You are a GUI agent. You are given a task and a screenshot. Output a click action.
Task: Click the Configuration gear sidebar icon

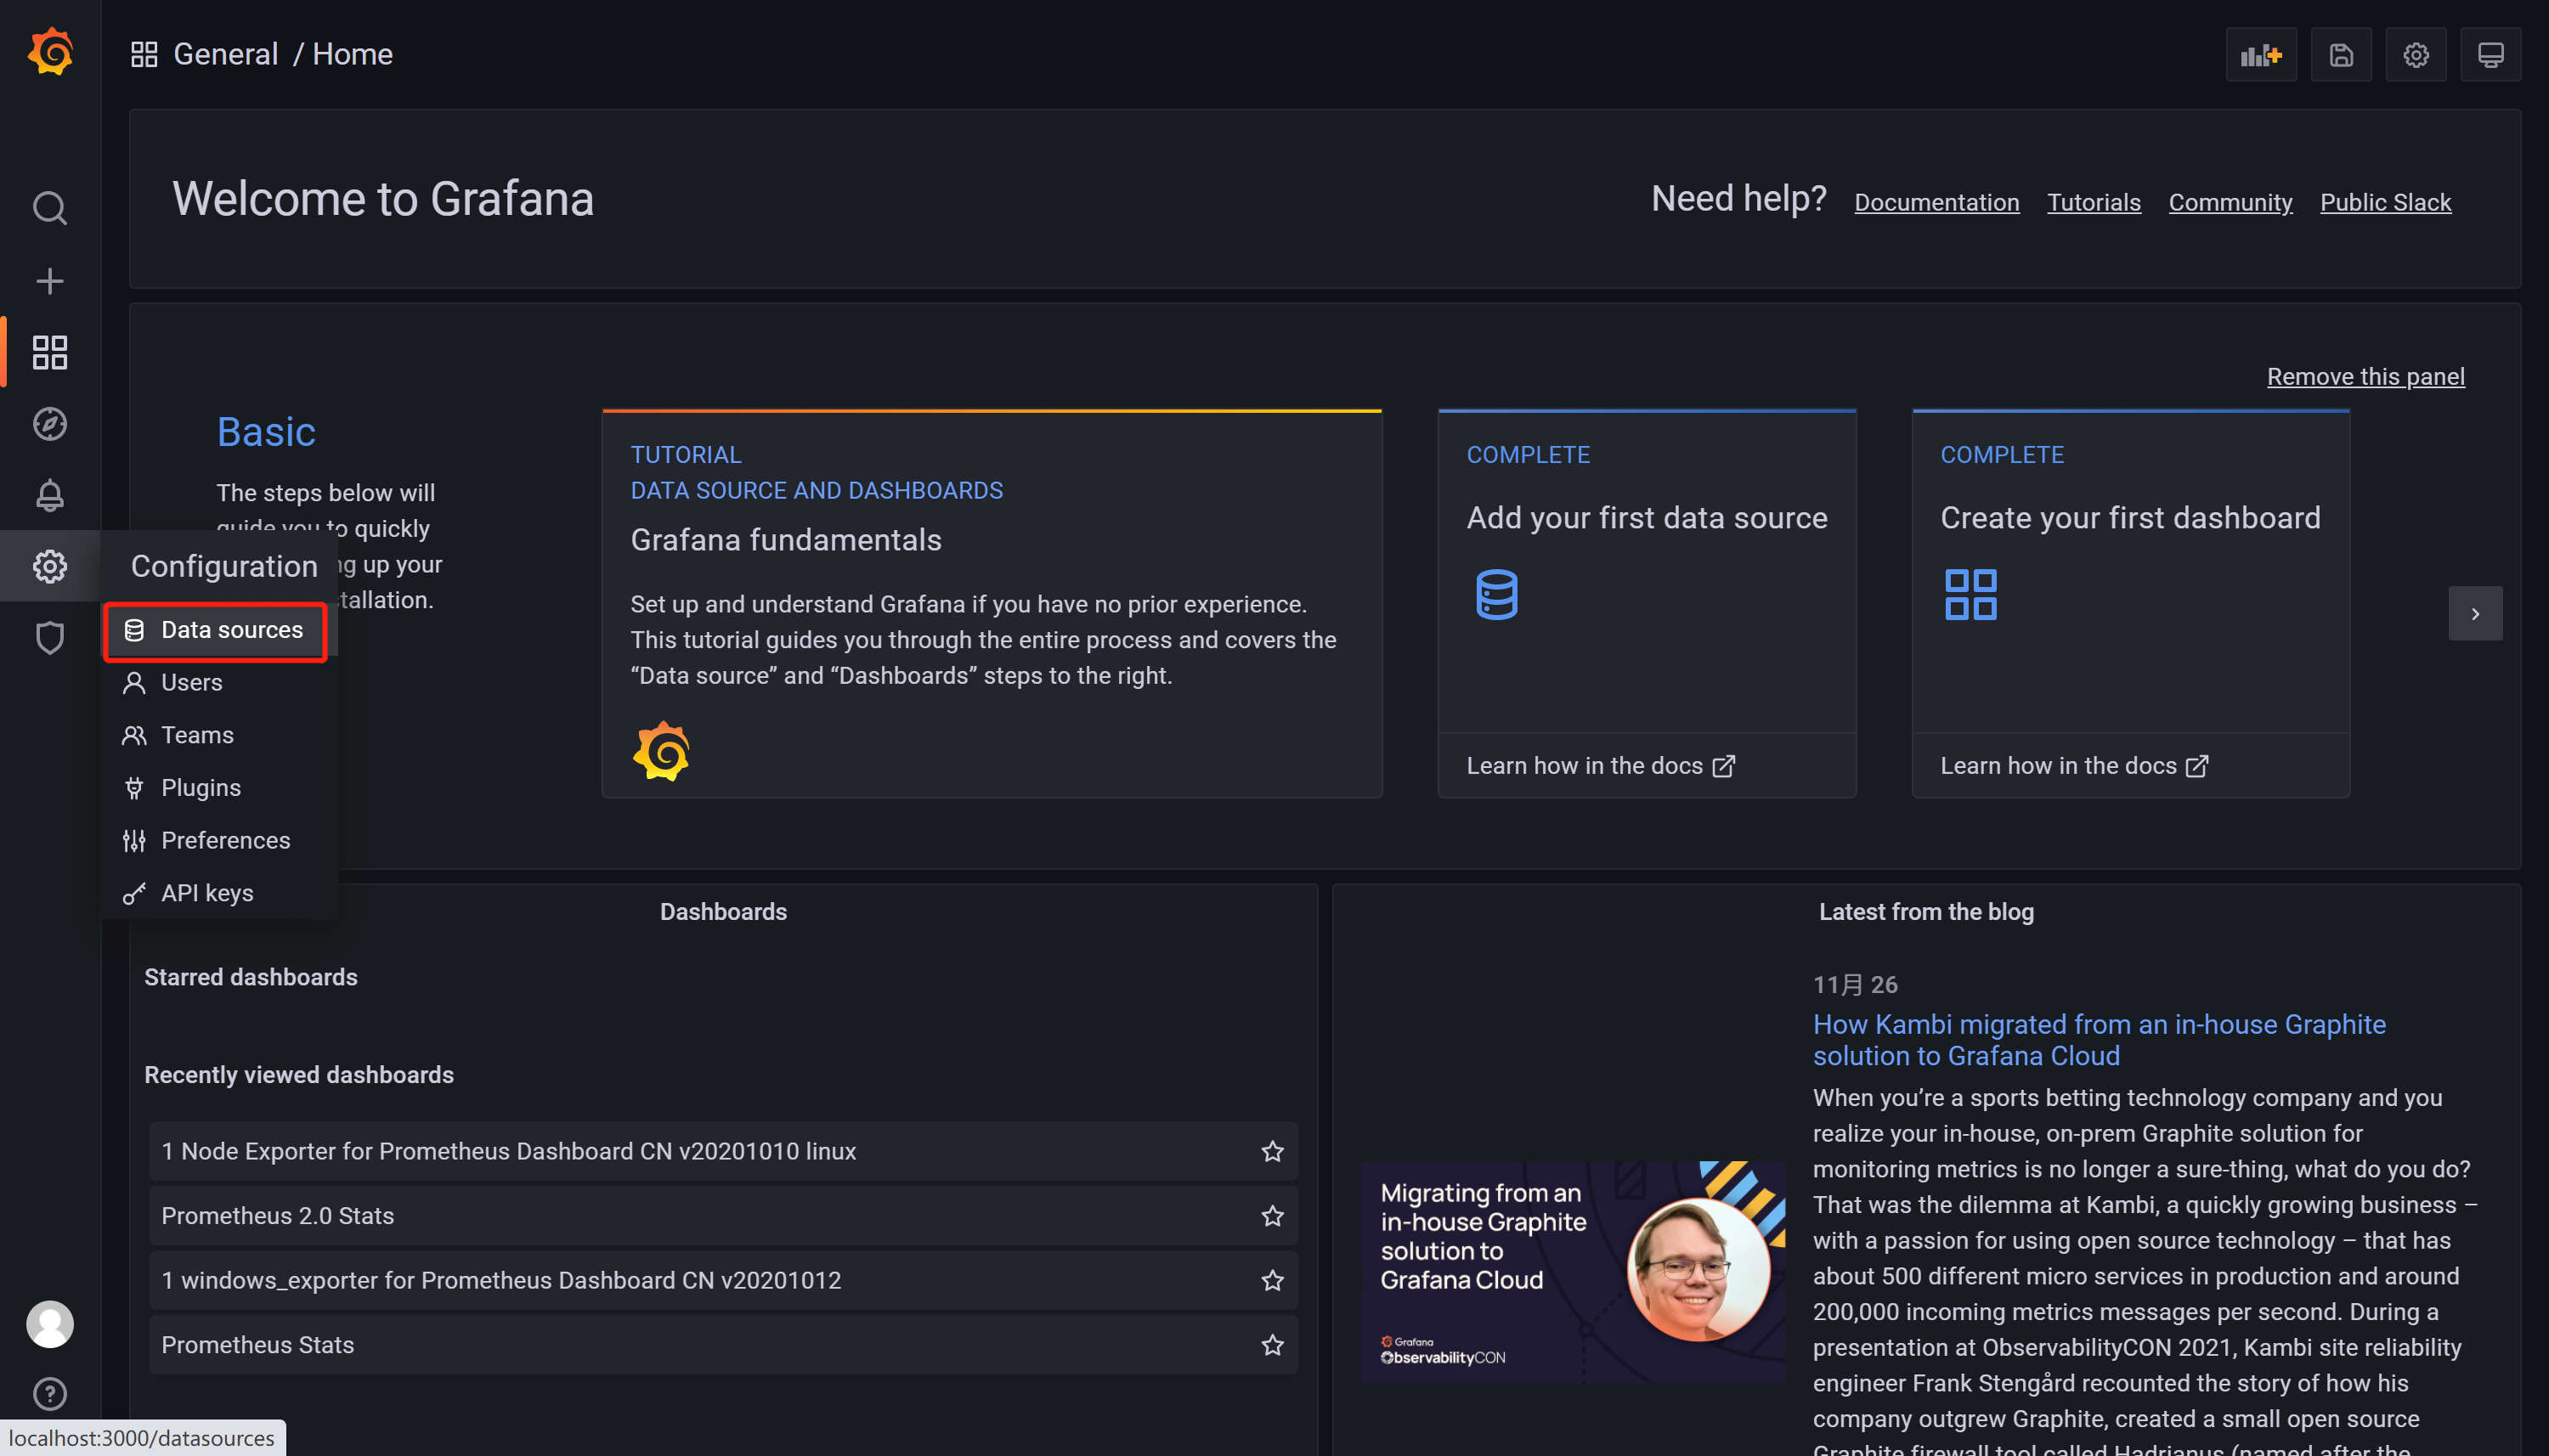pos(50,566)
